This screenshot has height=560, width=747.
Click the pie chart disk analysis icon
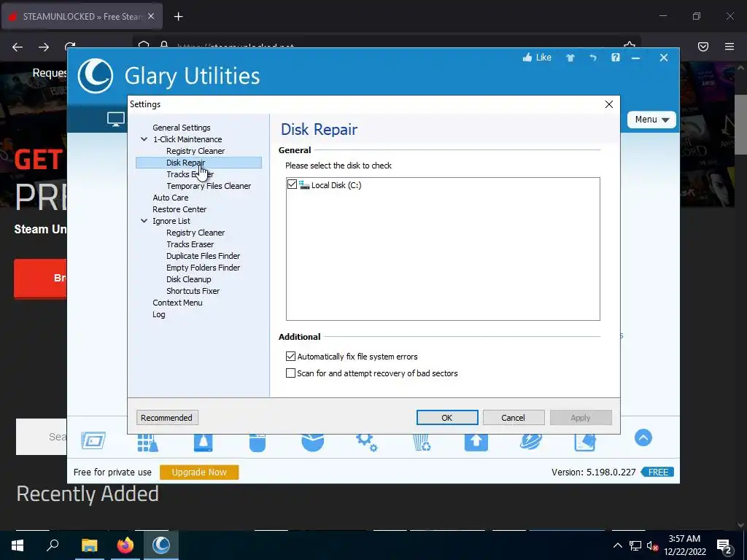pos(312,443)
